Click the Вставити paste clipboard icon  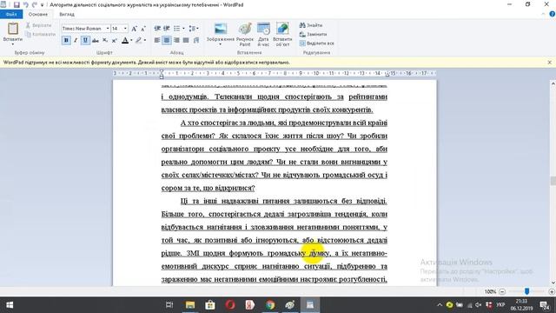(13, 29)
